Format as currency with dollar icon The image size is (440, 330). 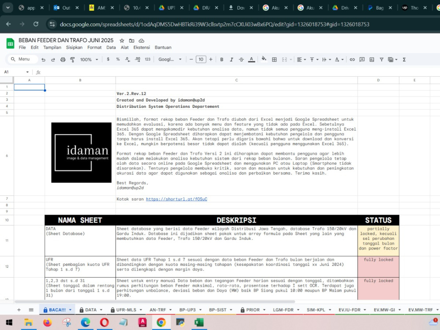click(108, 59)
